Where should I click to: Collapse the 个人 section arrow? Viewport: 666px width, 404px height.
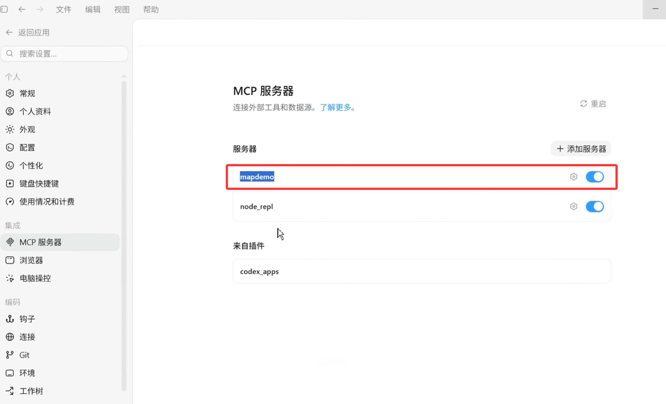click(x=124, y=76)
